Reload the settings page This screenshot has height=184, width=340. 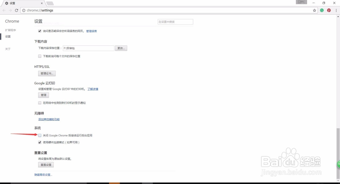pos(16,10)
